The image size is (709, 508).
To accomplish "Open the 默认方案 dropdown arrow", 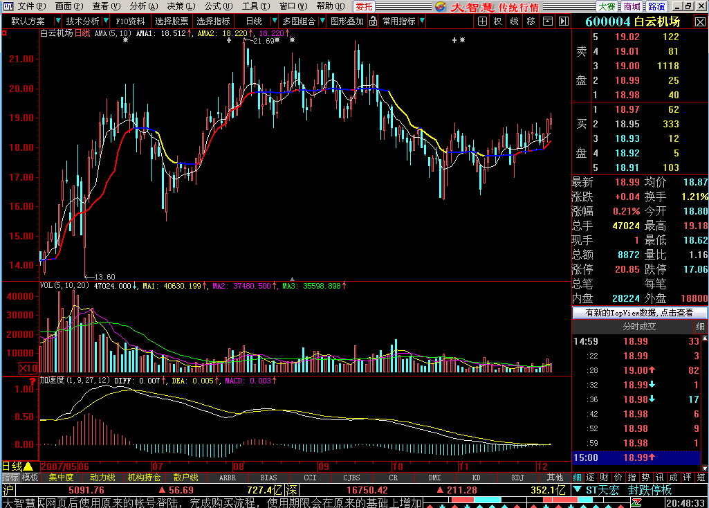I will (x=57, y=21).
